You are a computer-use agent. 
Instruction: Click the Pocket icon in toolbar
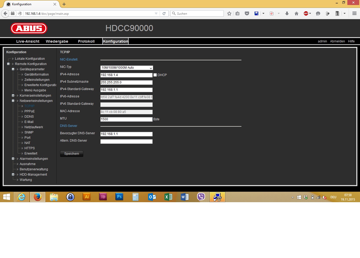pyautogui.click(x=247, y=13)
